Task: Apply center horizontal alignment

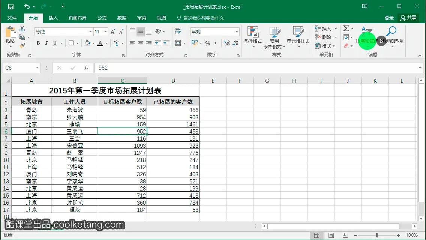Action: [x=141, y=43]
